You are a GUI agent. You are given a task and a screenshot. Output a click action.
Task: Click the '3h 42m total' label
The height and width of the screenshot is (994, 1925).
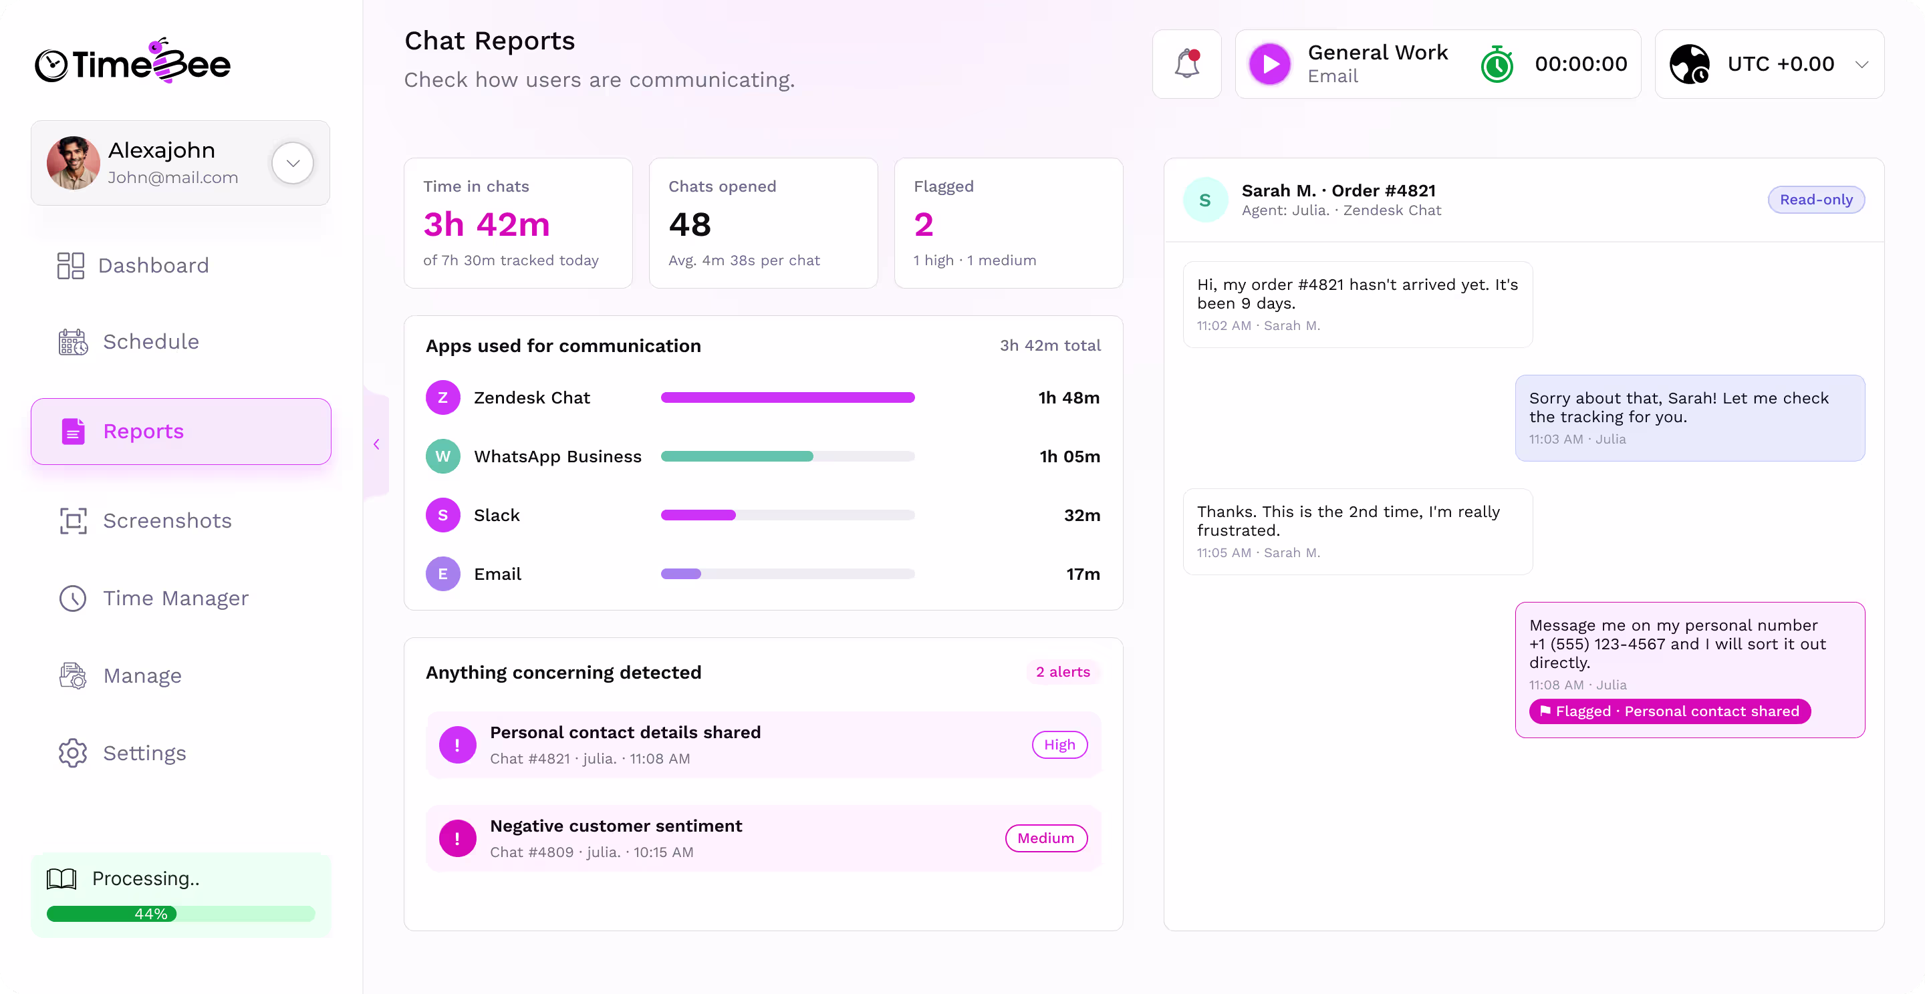[x=1050, y=346]
